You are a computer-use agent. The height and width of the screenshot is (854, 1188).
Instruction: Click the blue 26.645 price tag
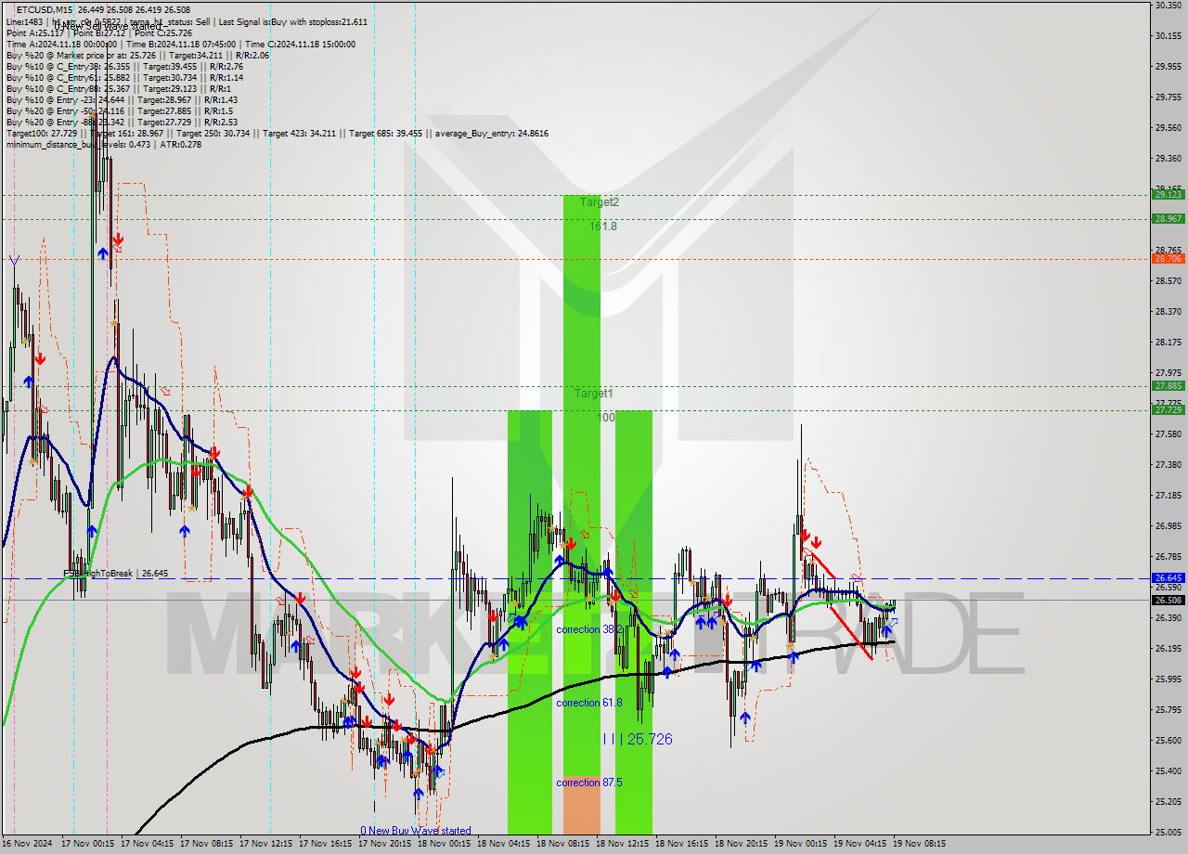point(1168,577)
